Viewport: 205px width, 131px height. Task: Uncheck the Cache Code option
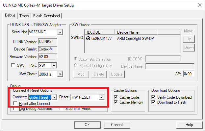116,97
